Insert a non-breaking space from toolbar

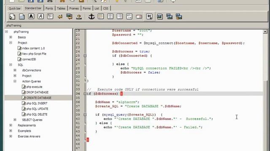click(79, 17)
